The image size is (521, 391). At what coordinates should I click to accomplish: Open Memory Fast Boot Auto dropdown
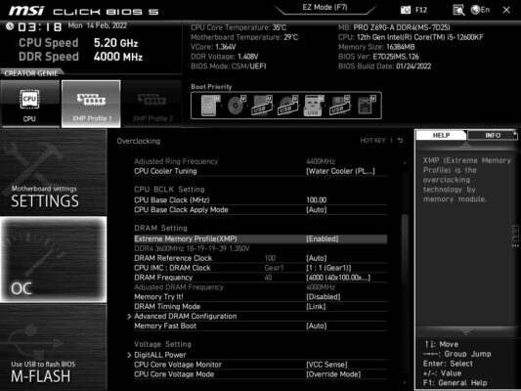317,326
